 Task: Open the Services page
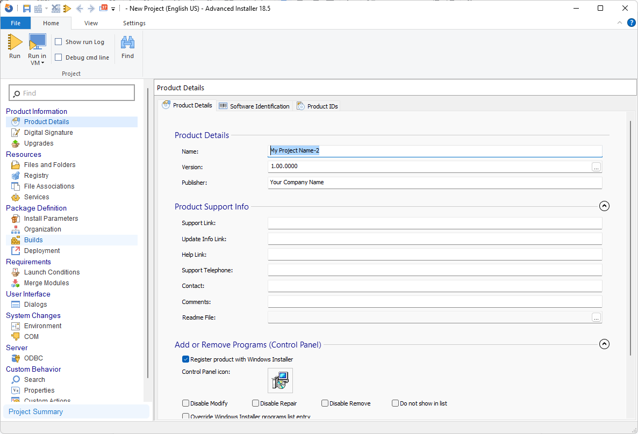37,197
